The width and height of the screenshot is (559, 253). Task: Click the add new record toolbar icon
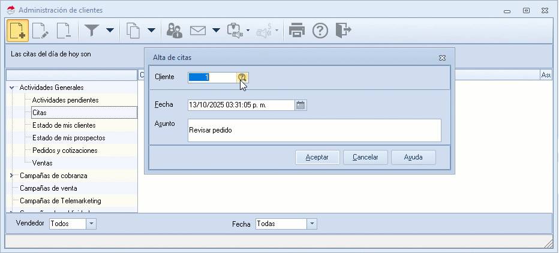[x=18, y=31]
